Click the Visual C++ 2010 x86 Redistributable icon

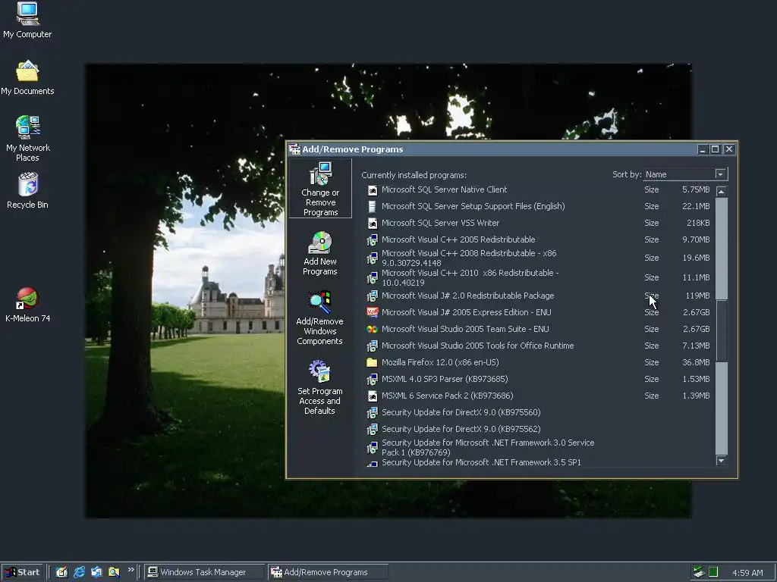pos(372,278)
